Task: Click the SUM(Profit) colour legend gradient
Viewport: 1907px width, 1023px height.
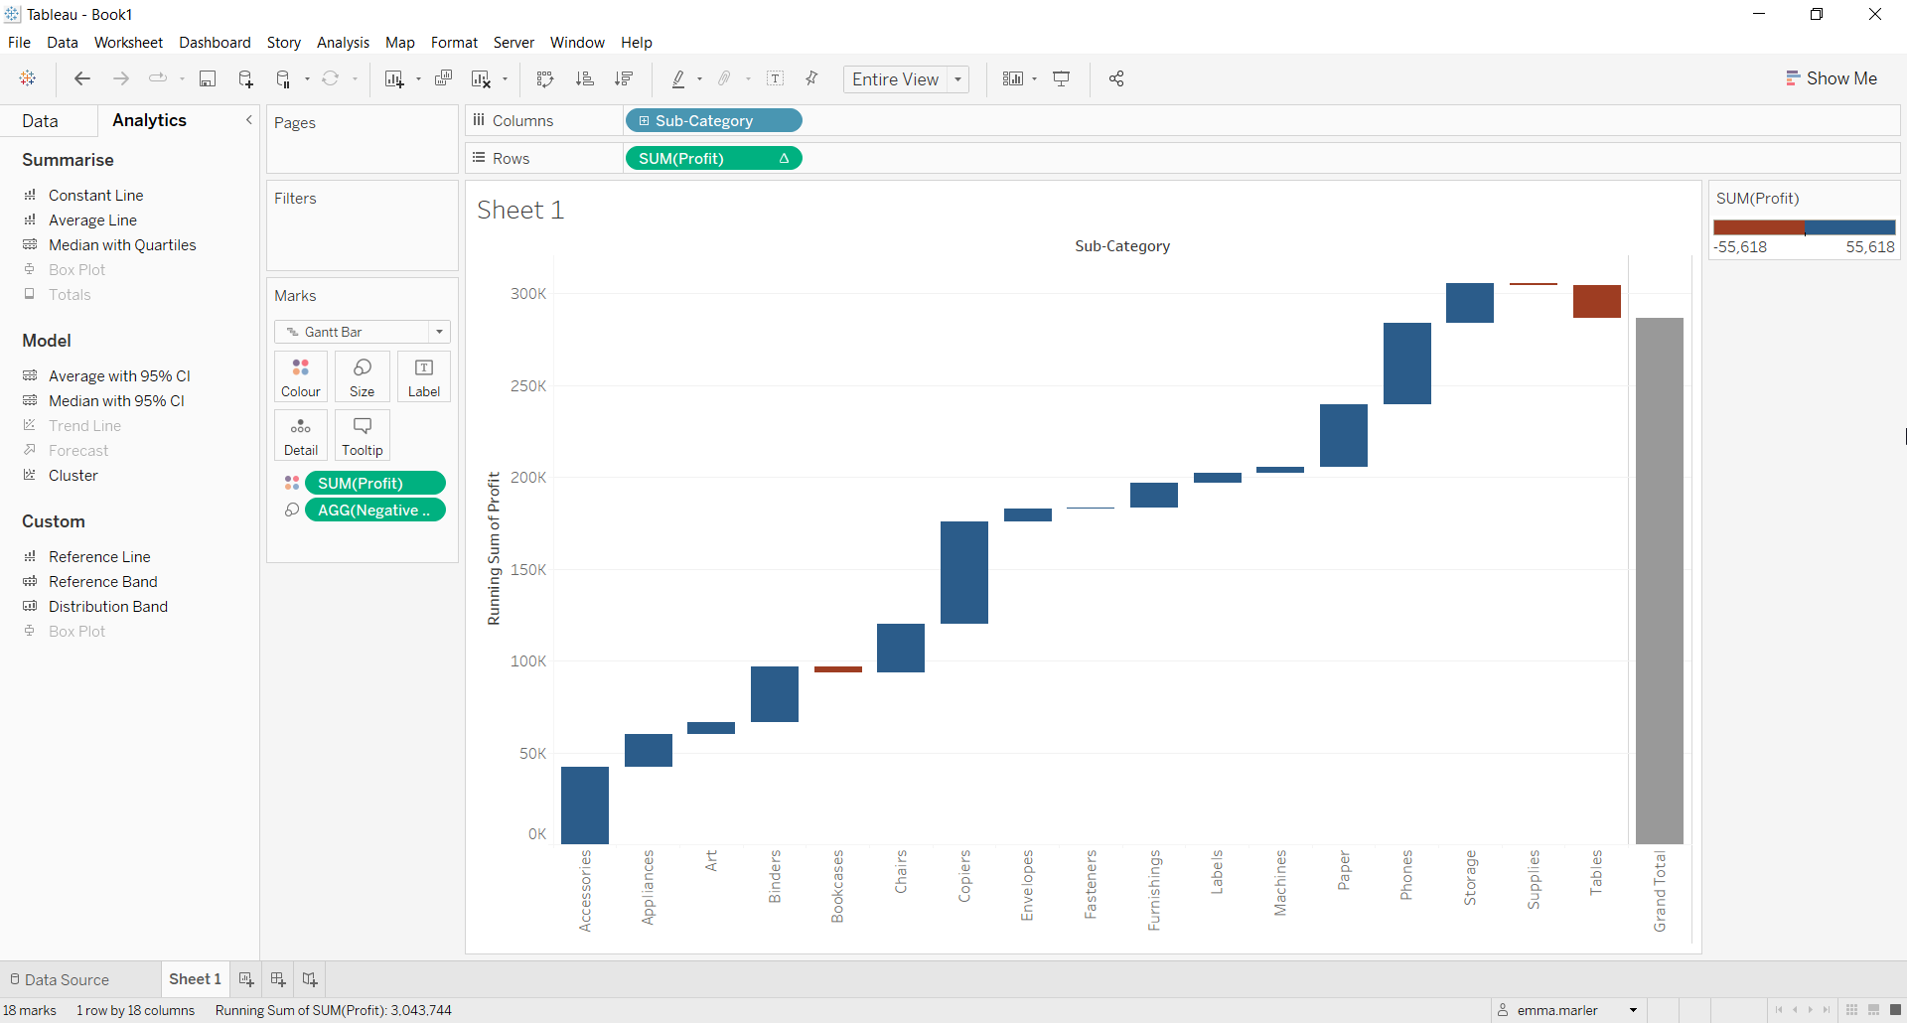Action: click(1804, 227)
